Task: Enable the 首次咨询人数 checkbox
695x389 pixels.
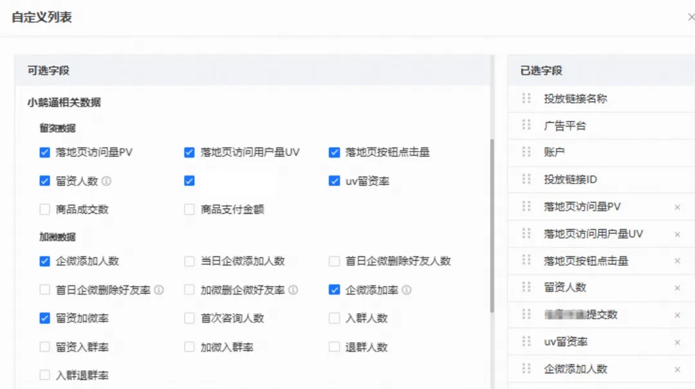Action: [x=189, y=318]
